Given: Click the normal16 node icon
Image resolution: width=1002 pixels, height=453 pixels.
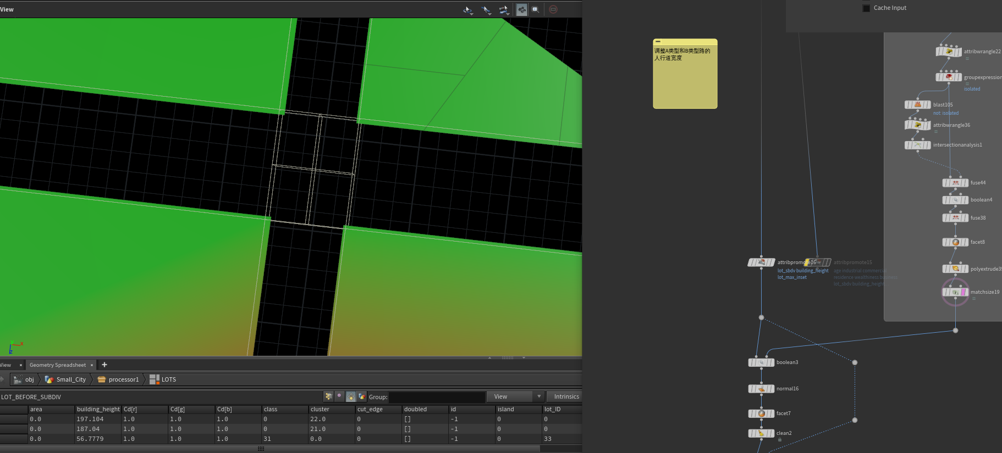Looking at the screenshot, I should coord(761,389).
